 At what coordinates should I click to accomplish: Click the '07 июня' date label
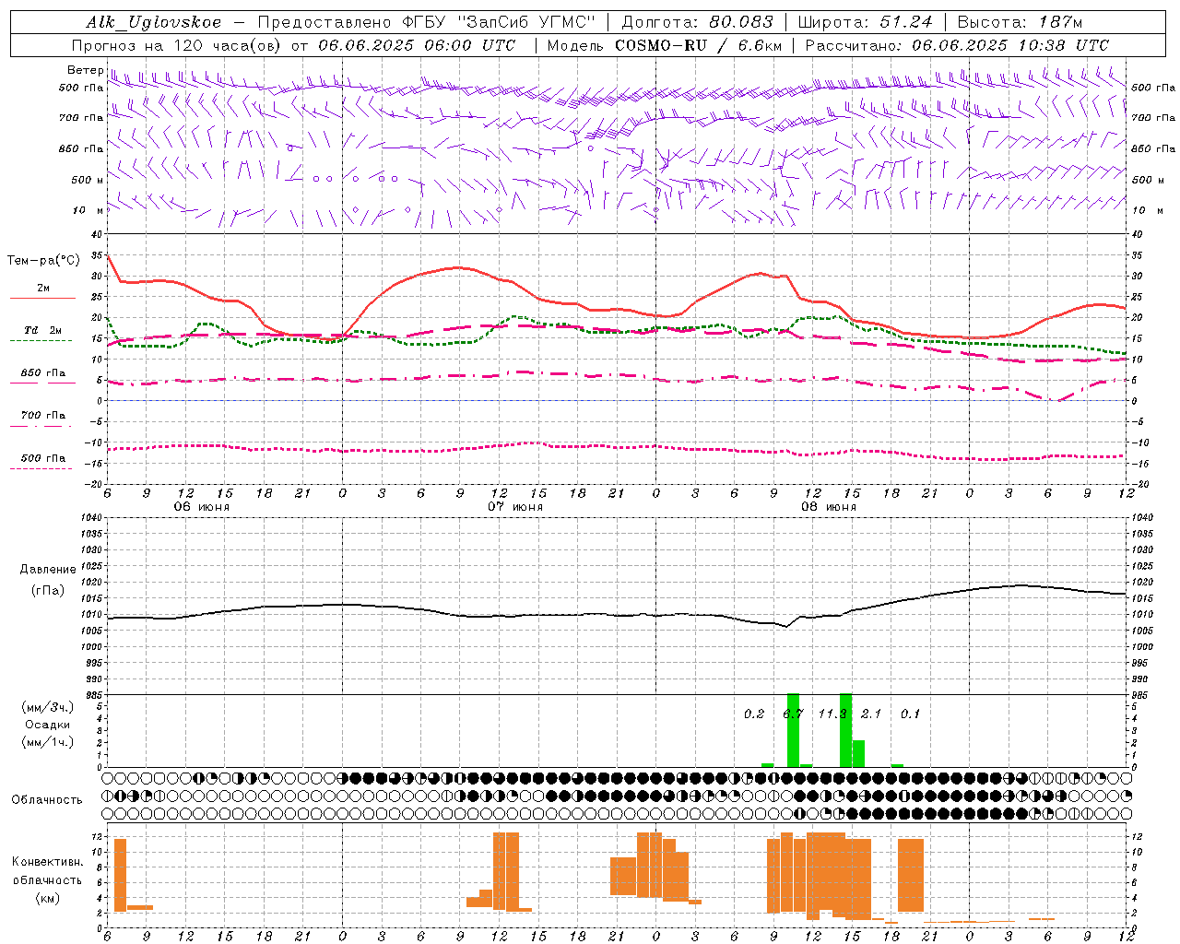pos(515,507)
